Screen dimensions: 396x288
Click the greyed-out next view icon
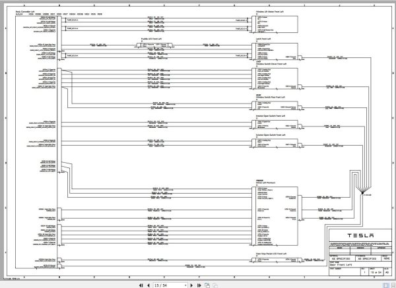215,285
